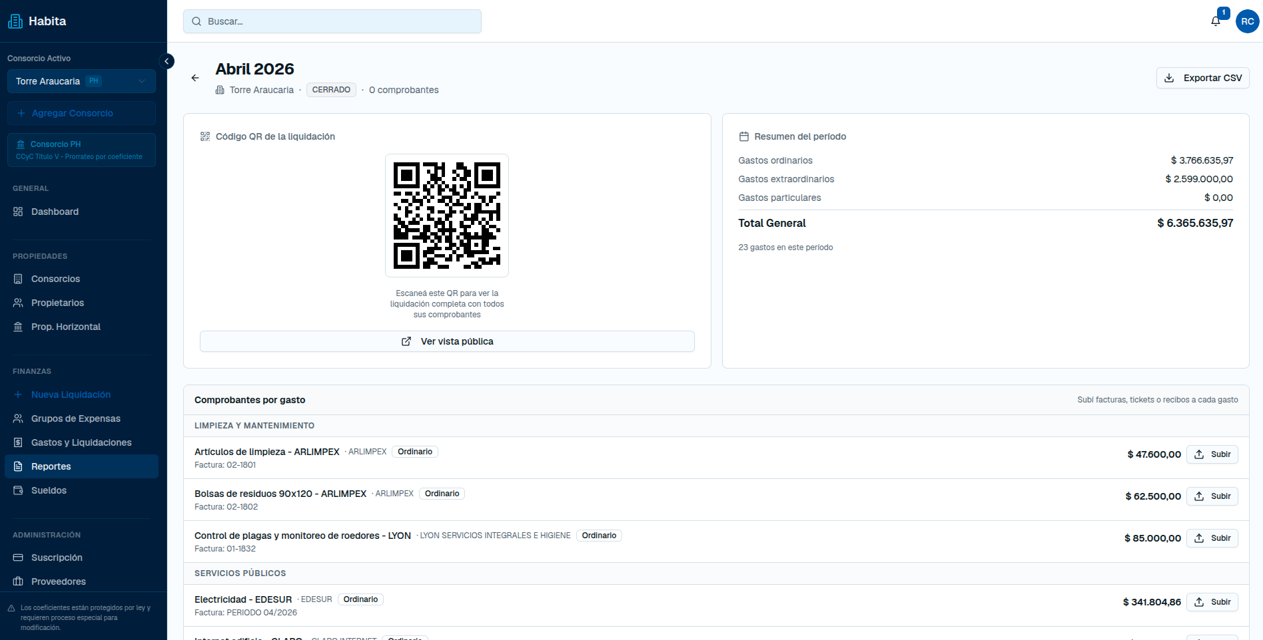This screenshot has width=1263, height=640.
Task: Click the Dashboard grid icon
Action: 18,212
